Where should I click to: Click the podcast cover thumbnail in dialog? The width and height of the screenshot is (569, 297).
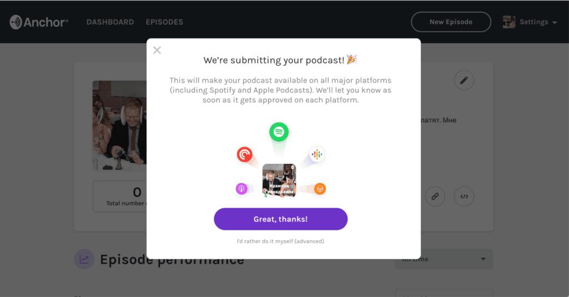(279, 180)
